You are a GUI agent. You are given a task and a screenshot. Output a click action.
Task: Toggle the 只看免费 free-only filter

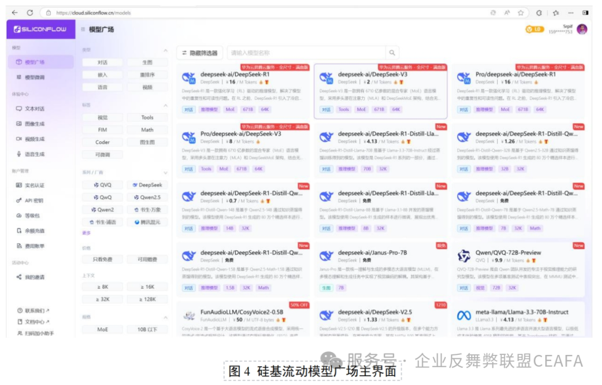tap(102, 259)
